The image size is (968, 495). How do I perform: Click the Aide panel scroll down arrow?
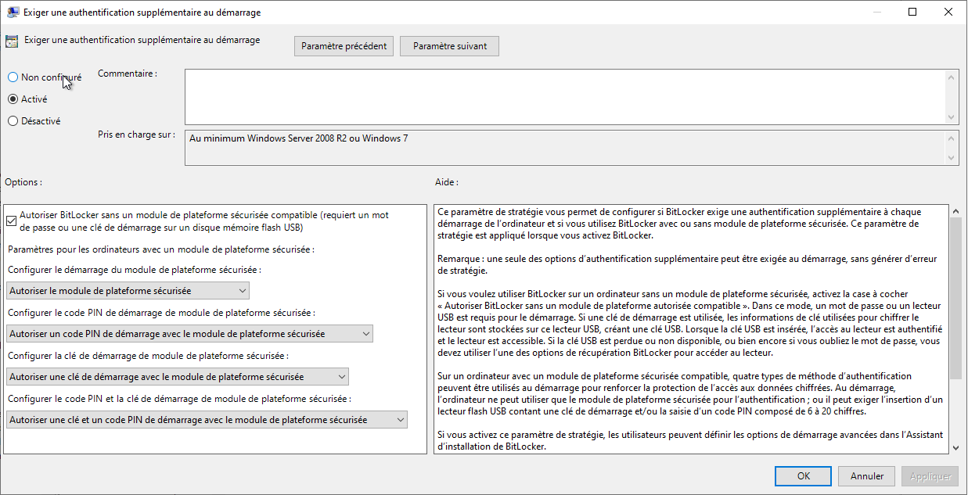[x=955, y=447]
